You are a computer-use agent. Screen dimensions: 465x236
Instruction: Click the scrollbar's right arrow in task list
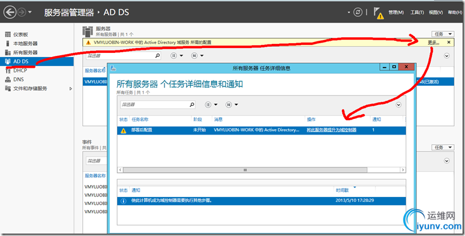pos(403,170)
